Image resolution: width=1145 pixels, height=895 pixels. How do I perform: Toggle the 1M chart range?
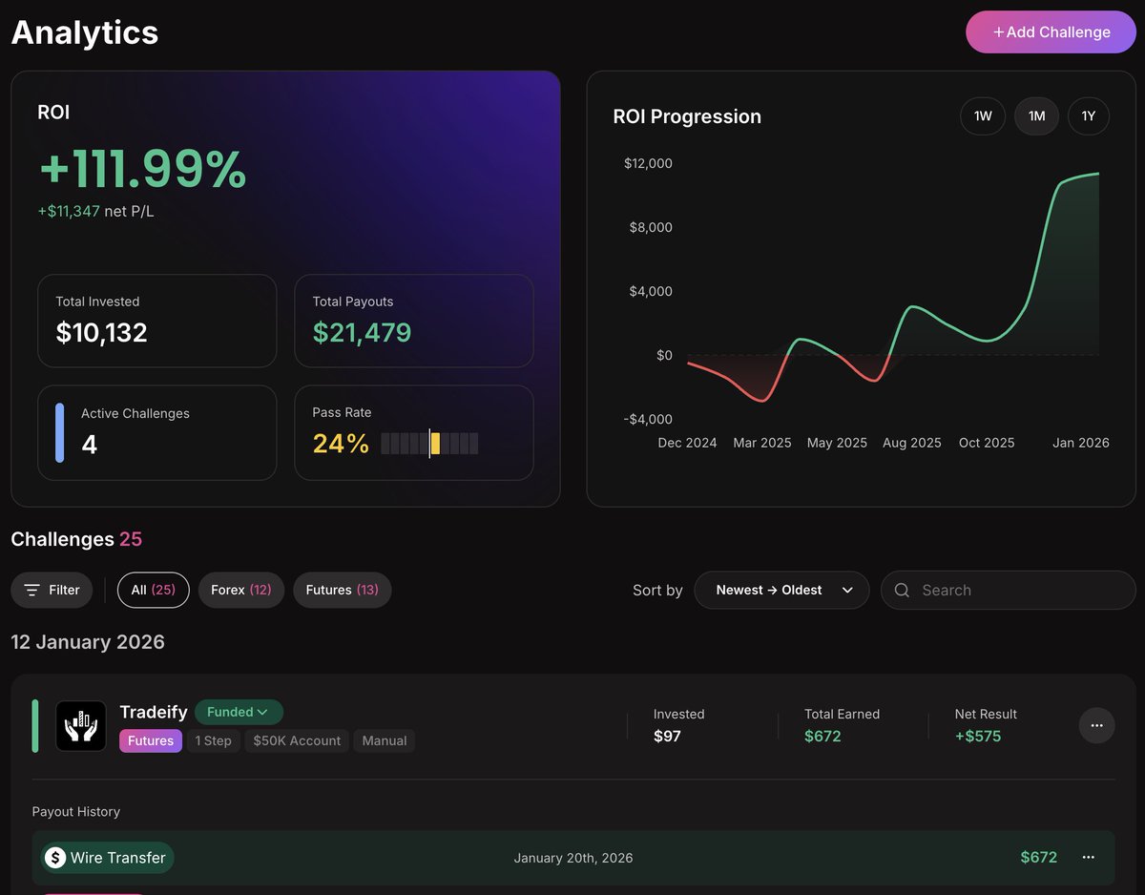1036,115
